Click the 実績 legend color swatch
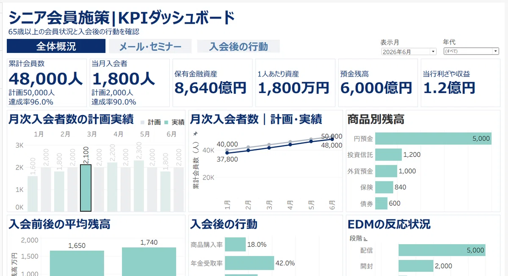 pos(166,122)
